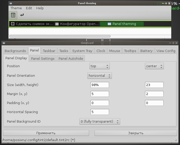Viewport: 180px width, 145px height.
Task: Switch to the Backgrounds tab
Action: pyautogui.click(x=15, y=51)
